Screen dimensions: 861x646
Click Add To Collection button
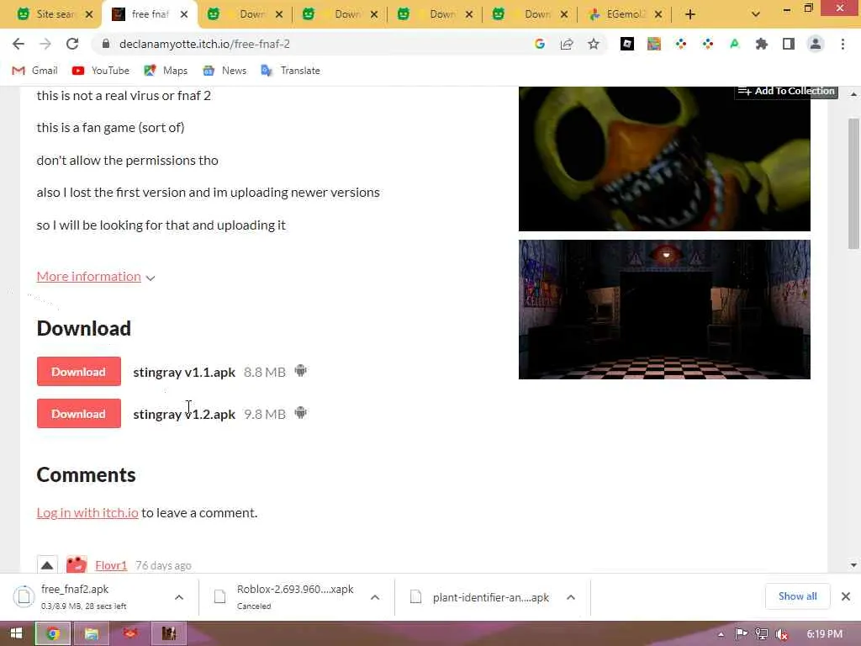point(786,91)
